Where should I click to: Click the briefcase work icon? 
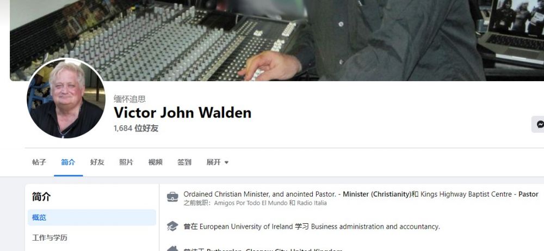point(172,197)
